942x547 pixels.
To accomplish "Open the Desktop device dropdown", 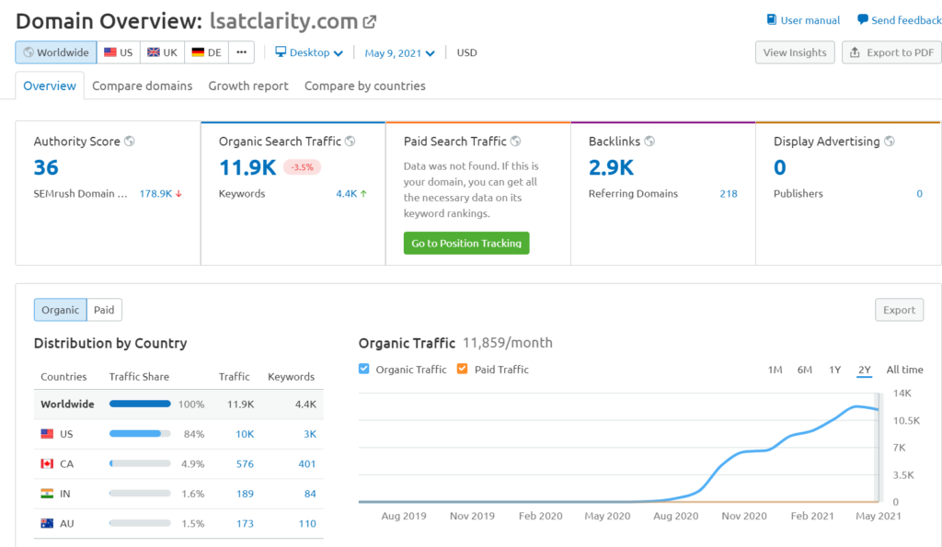I will point(309,52).
